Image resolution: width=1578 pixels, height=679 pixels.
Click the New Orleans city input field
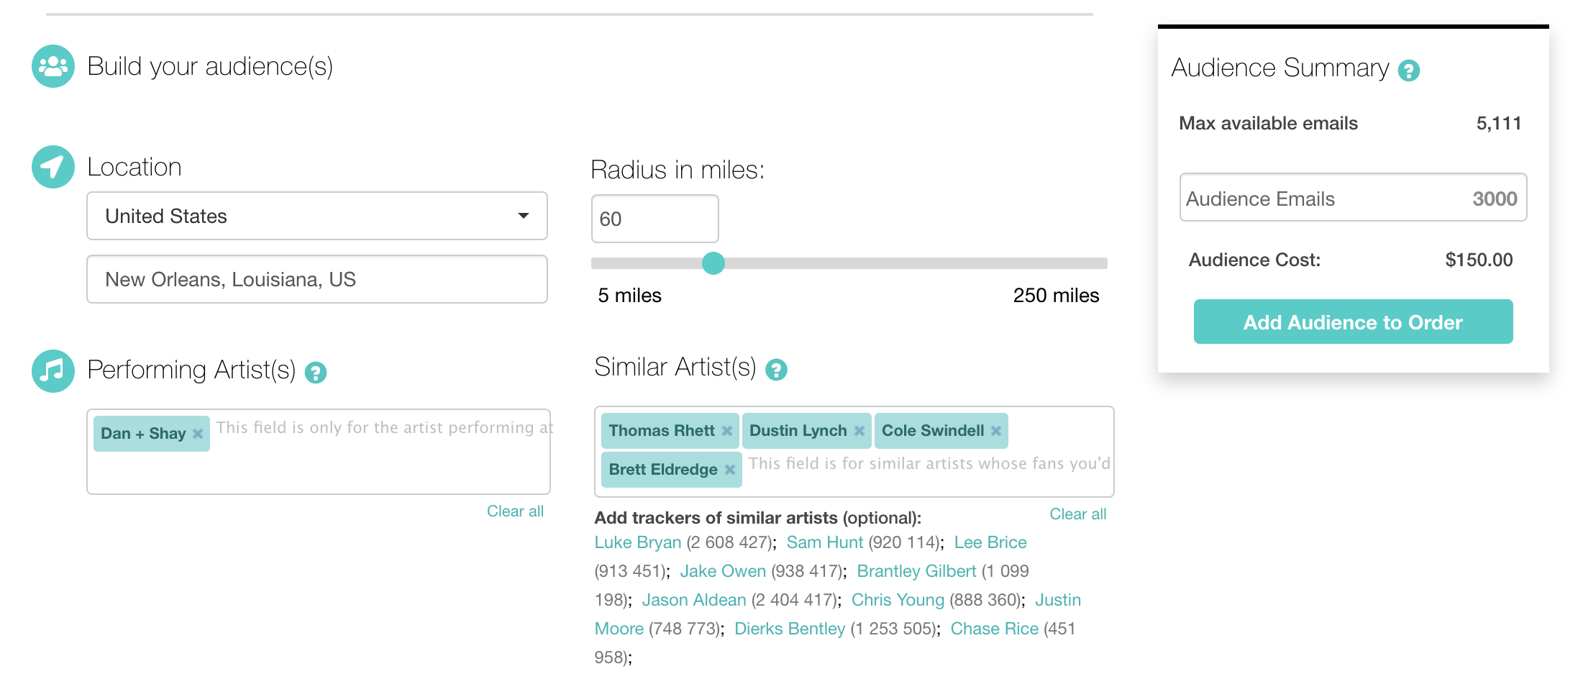pyautogui.click(x=317, y=279)
